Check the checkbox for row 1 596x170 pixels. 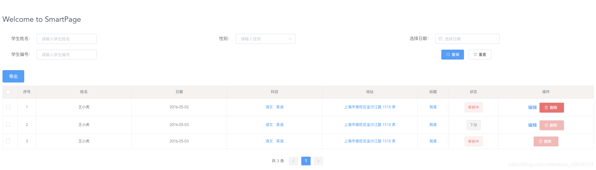8,107
